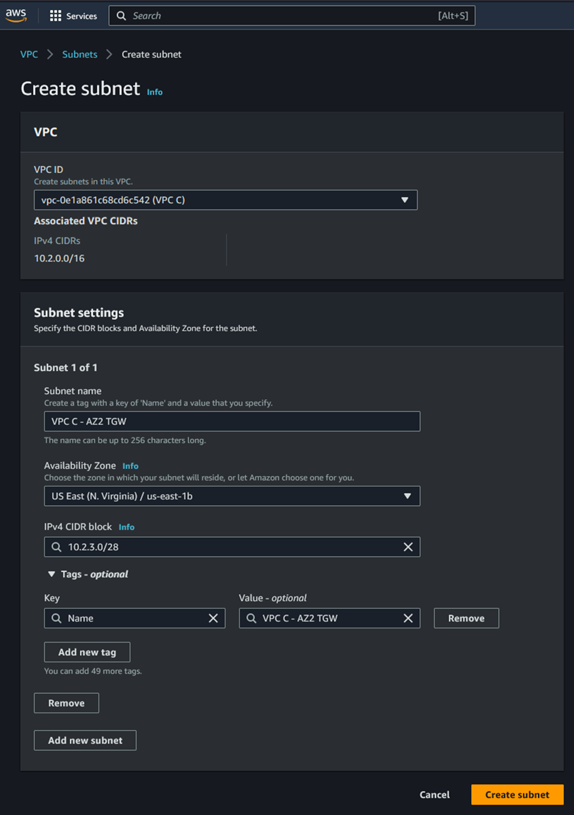Viewport: 574px width, 815px height.
Task: Expand the Availability Zone dropdown
Action: coord(232,496)
